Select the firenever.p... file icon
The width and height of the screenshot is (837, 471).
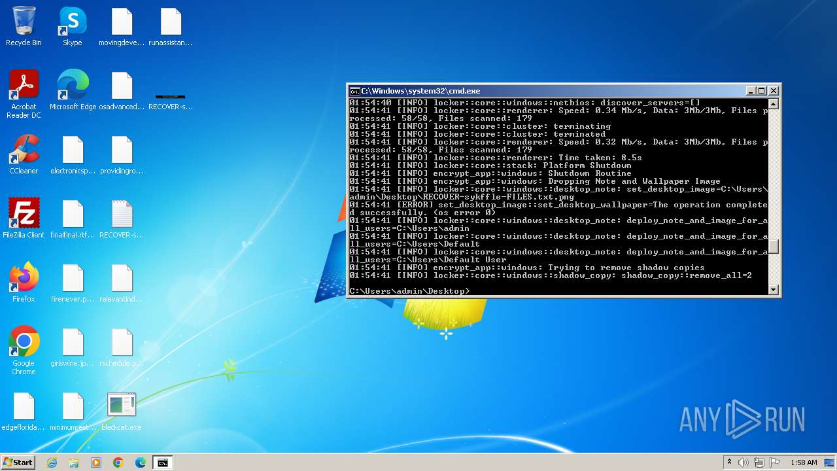73,283
